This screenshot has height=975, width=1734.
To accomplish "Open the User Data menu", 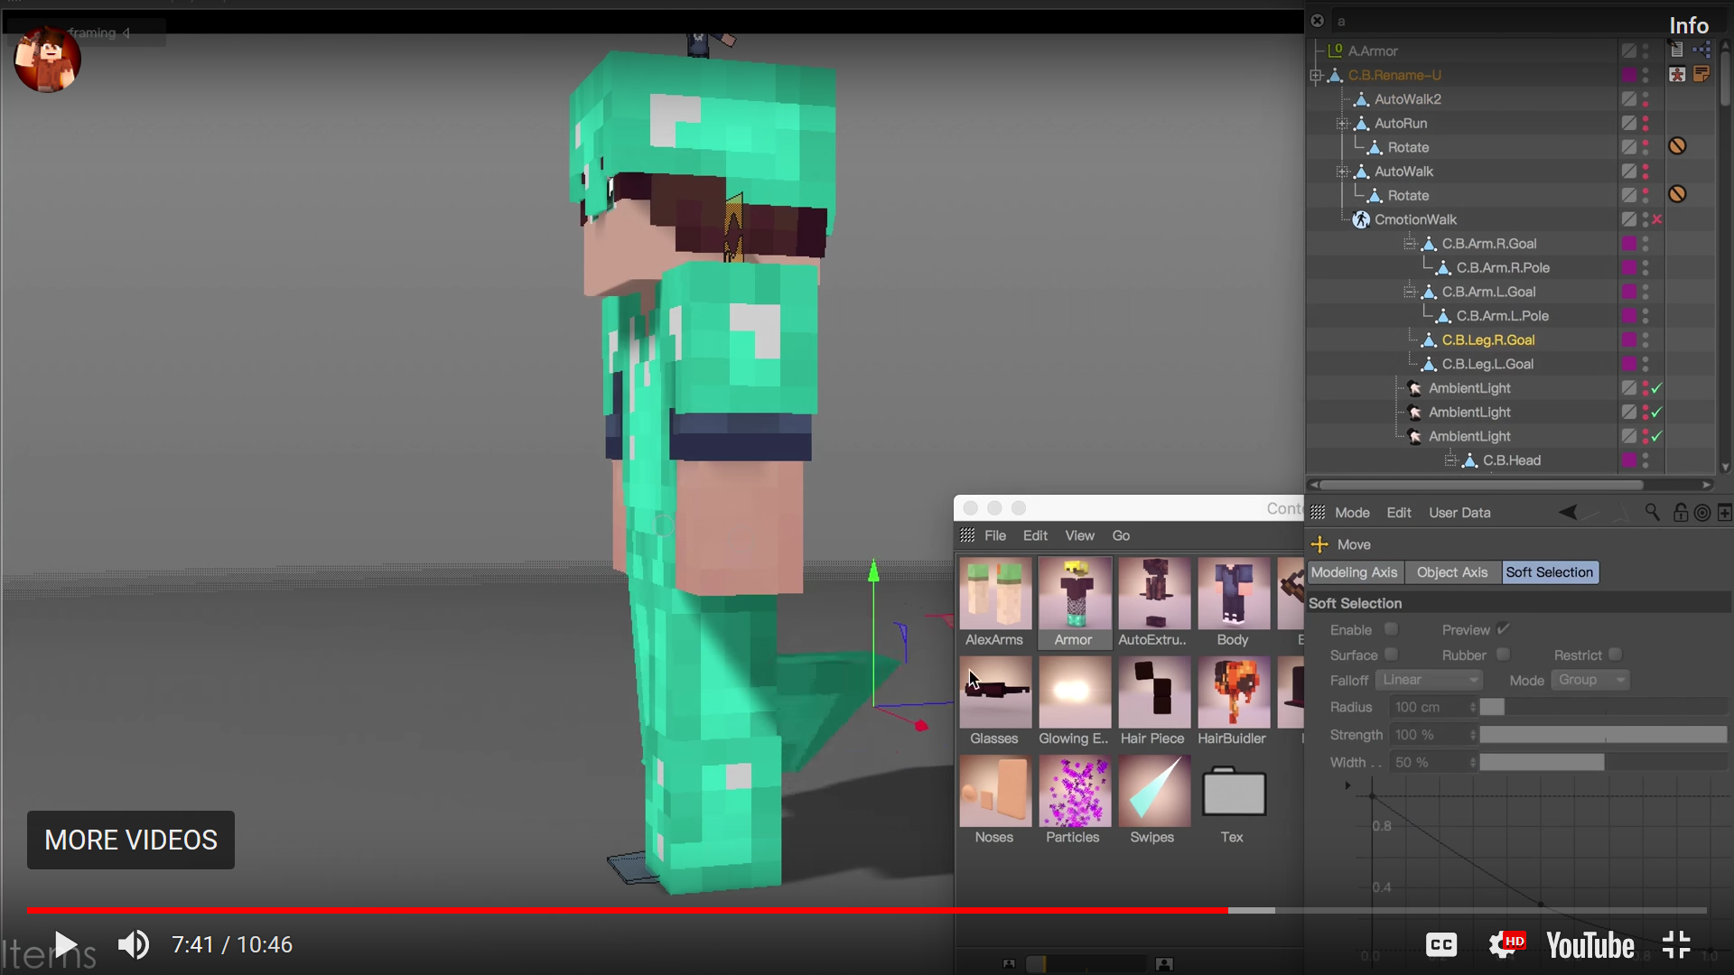I will (1459, 513).
